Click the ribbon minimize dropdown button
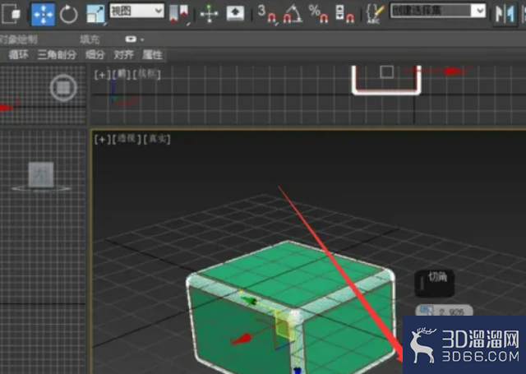The height and width of the screenshot is (374, 526). pos(134,39)
